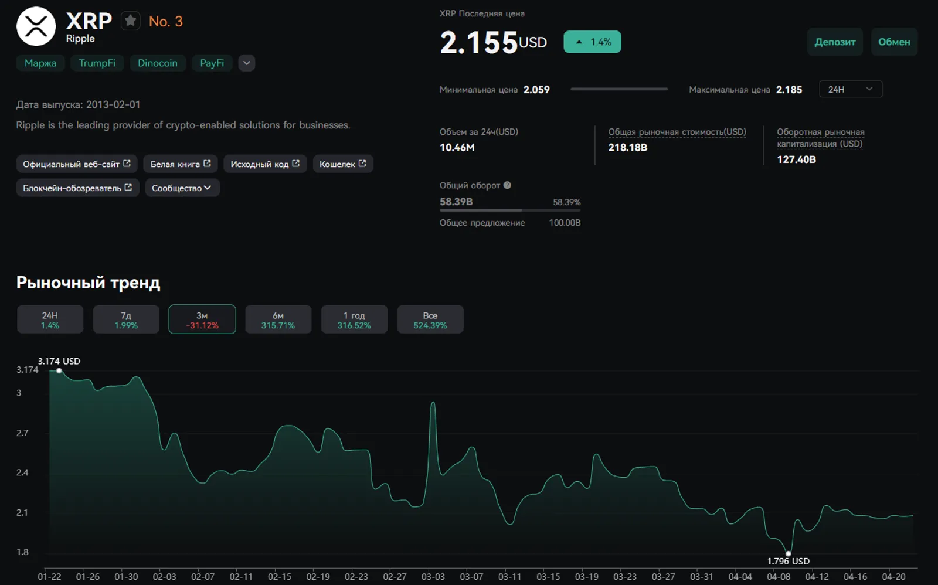The height and width of the screenshot is (585, 938).
Task: Open the Блокчейн-обозреватель explorer link
Action: pos(77,188)
